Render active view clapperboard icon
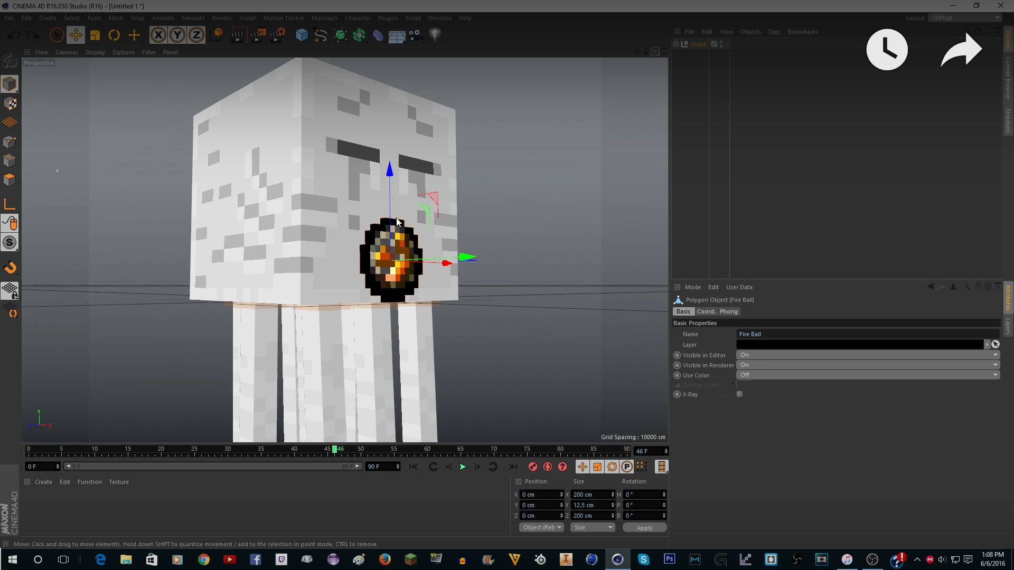 [238, 35]
